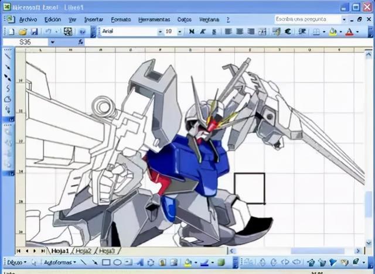Open the Datos menu
The image size is (375, 274).
click(185, 19)
